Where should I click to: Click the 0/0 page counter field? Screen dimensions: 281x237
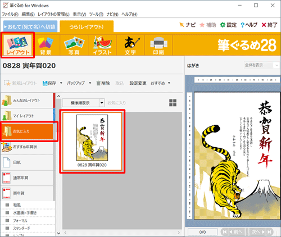click(202, 232)
